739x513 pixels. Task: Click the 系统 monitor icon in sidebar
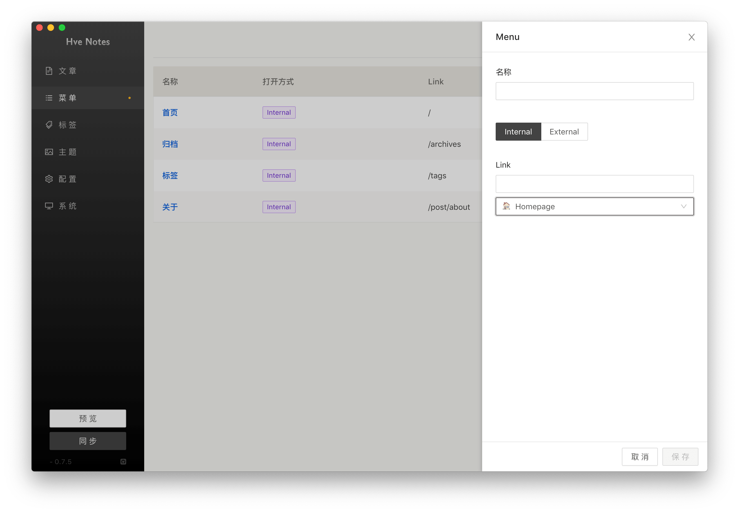coord(49,206)
